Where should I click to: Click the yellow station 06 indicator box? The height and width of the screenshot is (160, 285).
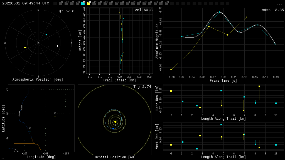tap(89, 3)
